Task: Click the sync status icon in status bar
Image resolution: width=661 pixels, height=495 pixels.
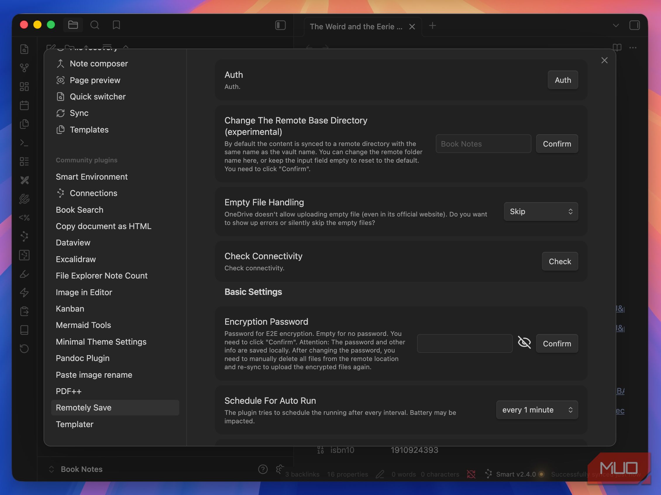Action: click(x=471, y=474)
